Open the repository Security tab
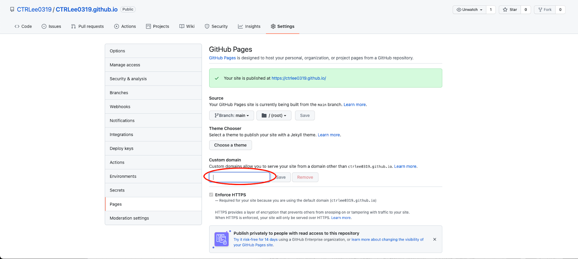 click(216, 26)
